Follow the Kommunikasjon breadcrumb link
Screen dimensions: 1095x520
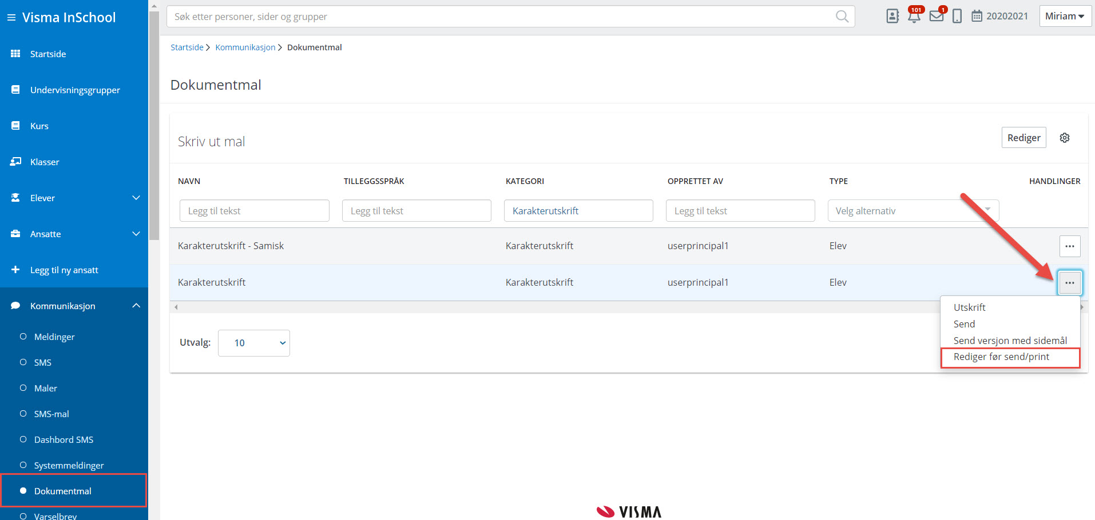coord(245,47)
